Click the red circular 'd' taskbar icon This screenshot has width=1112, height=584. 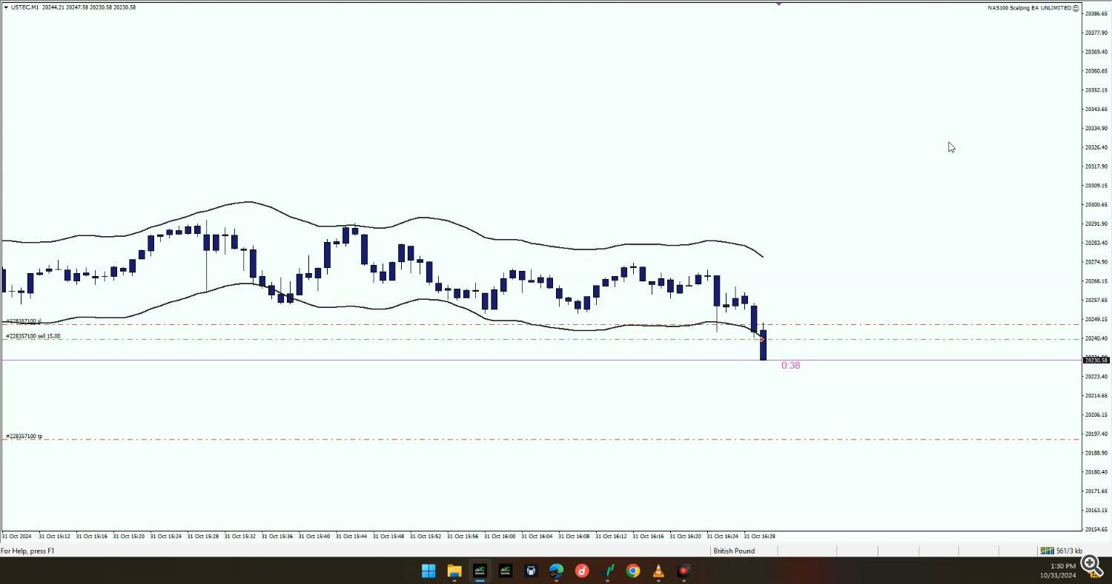(x=582, y=571)
